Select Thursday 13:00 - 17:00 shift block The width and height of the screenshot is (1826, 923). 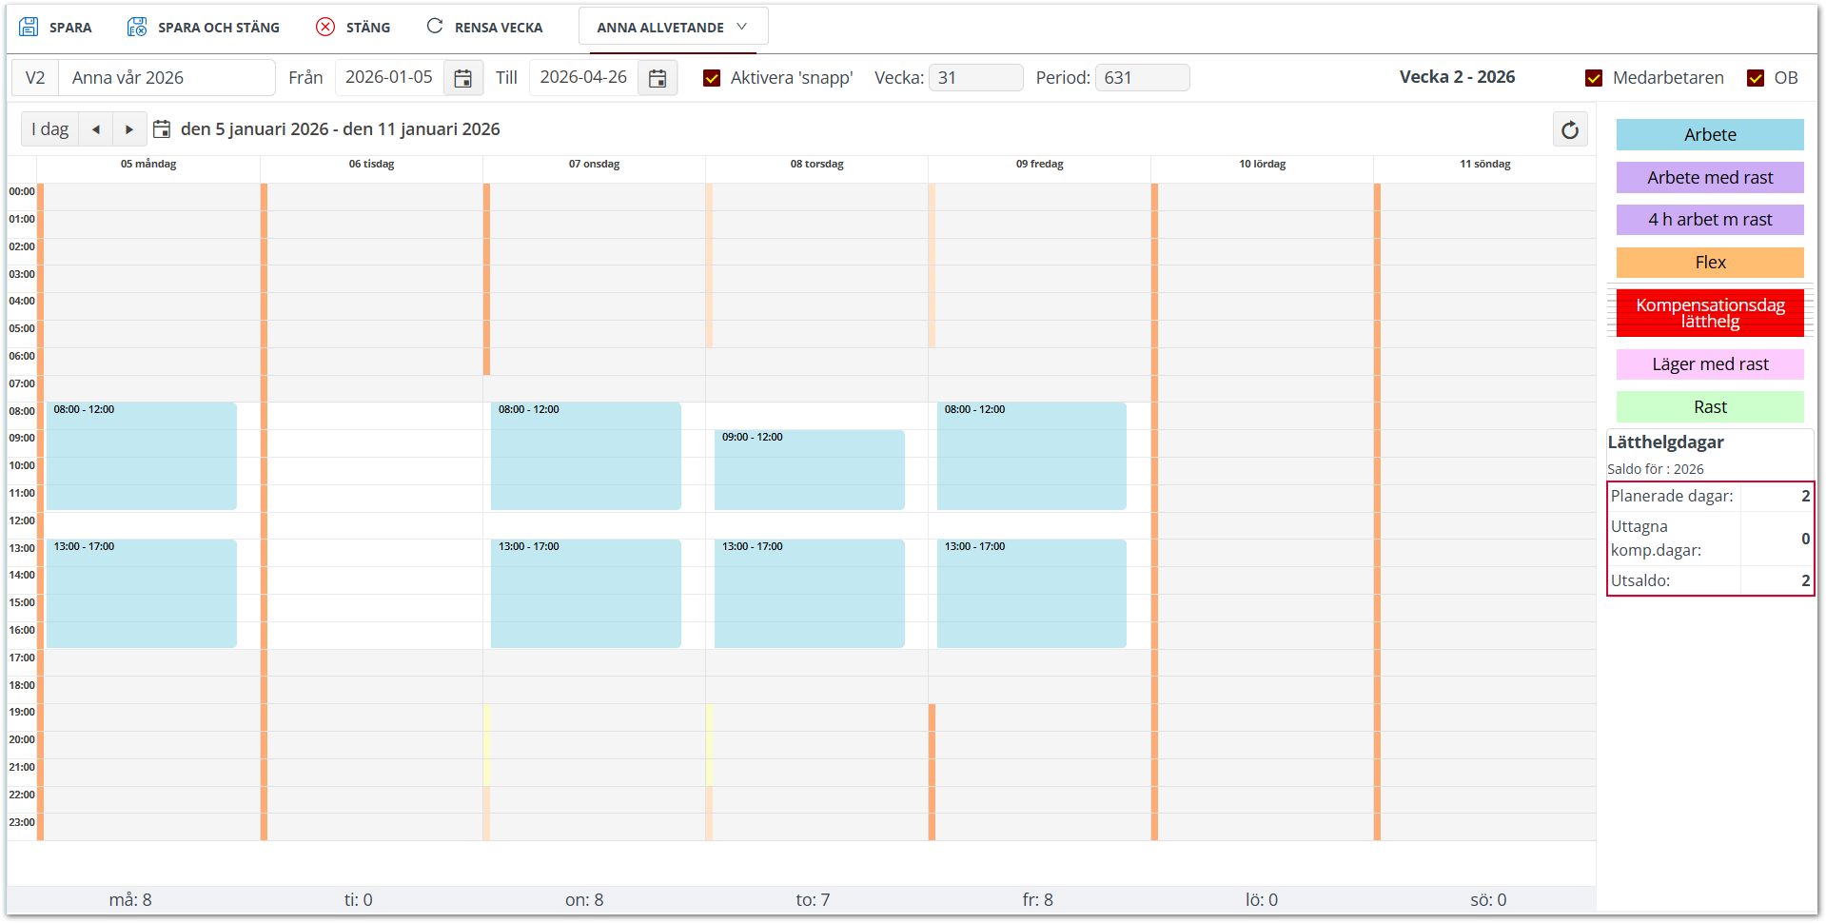point(810,594)
